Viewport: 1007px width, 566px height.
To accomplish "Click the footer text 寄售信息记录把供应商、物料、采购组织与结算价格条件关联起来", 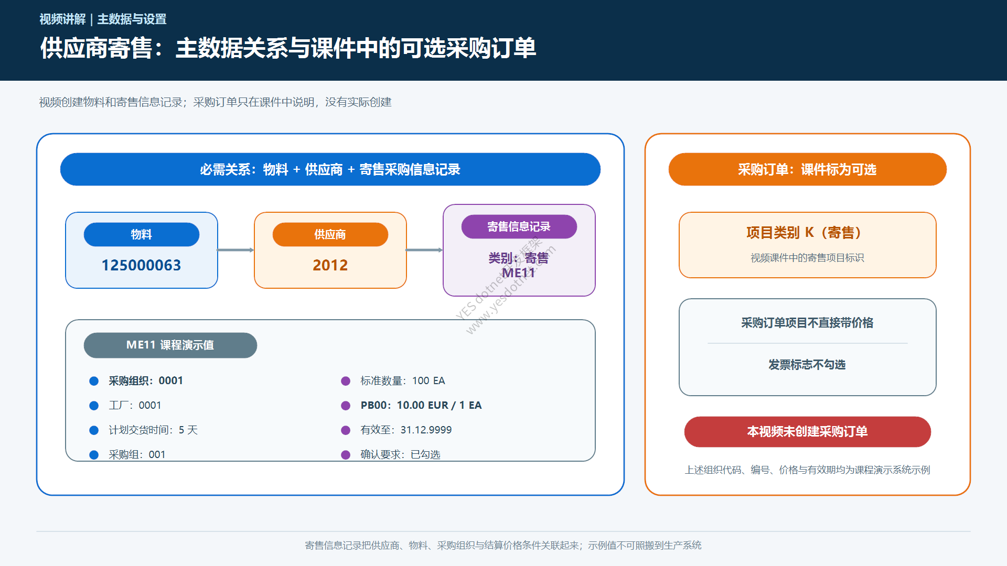I will click(442, 546).
